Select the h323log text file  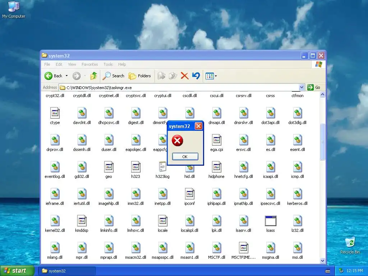point(162,170)
